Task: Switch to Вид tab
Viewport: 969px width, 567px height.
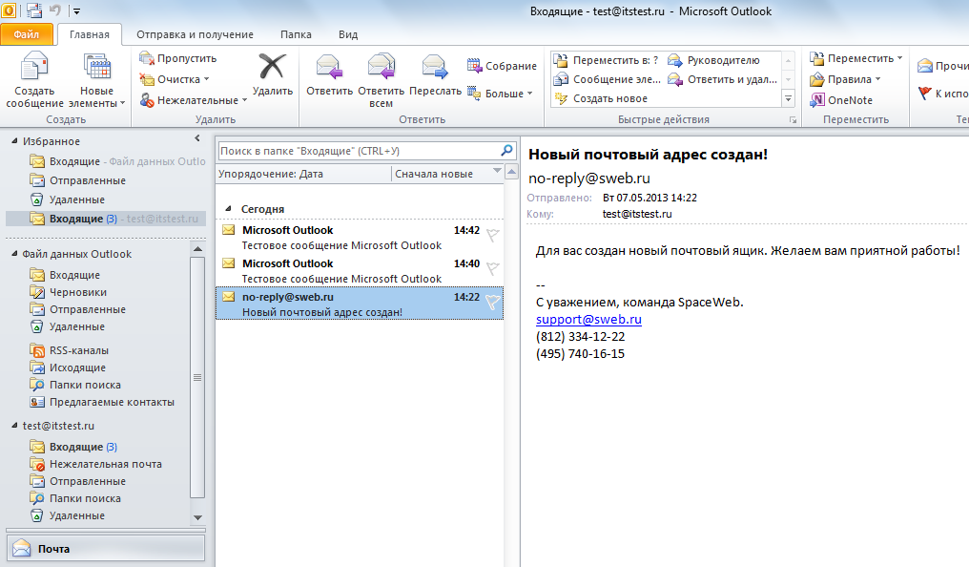Action: (348, 34)
